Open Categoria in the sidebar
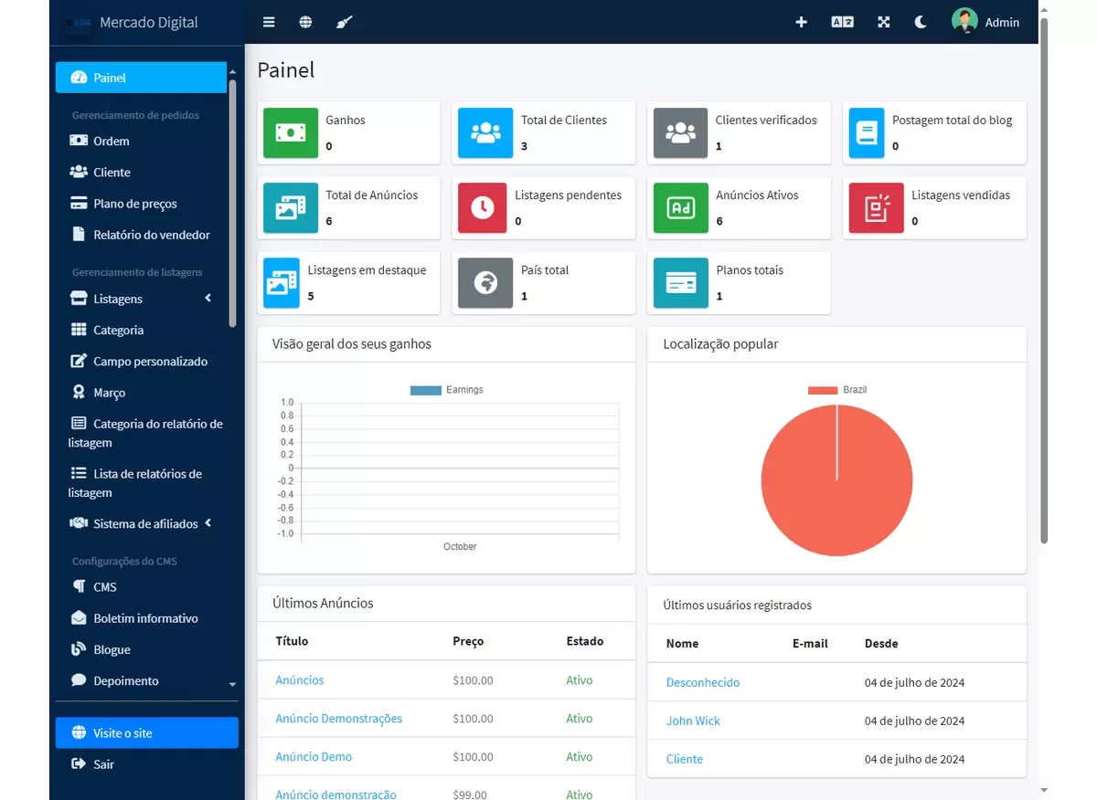 118,330
